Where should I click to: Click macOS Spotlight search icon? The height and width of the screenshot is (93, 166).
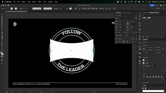click(146, 2)
